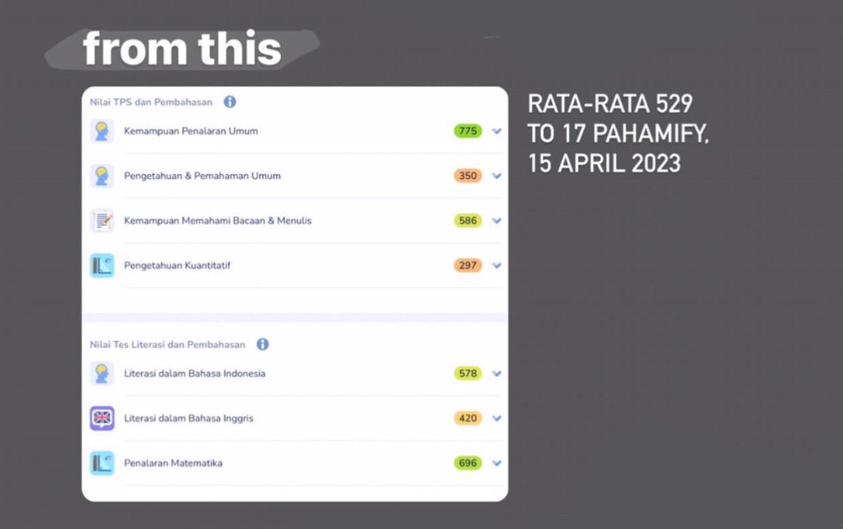Click the orange 297 score badge
Screen dimensions: 843x529
[x=468, y=266]
